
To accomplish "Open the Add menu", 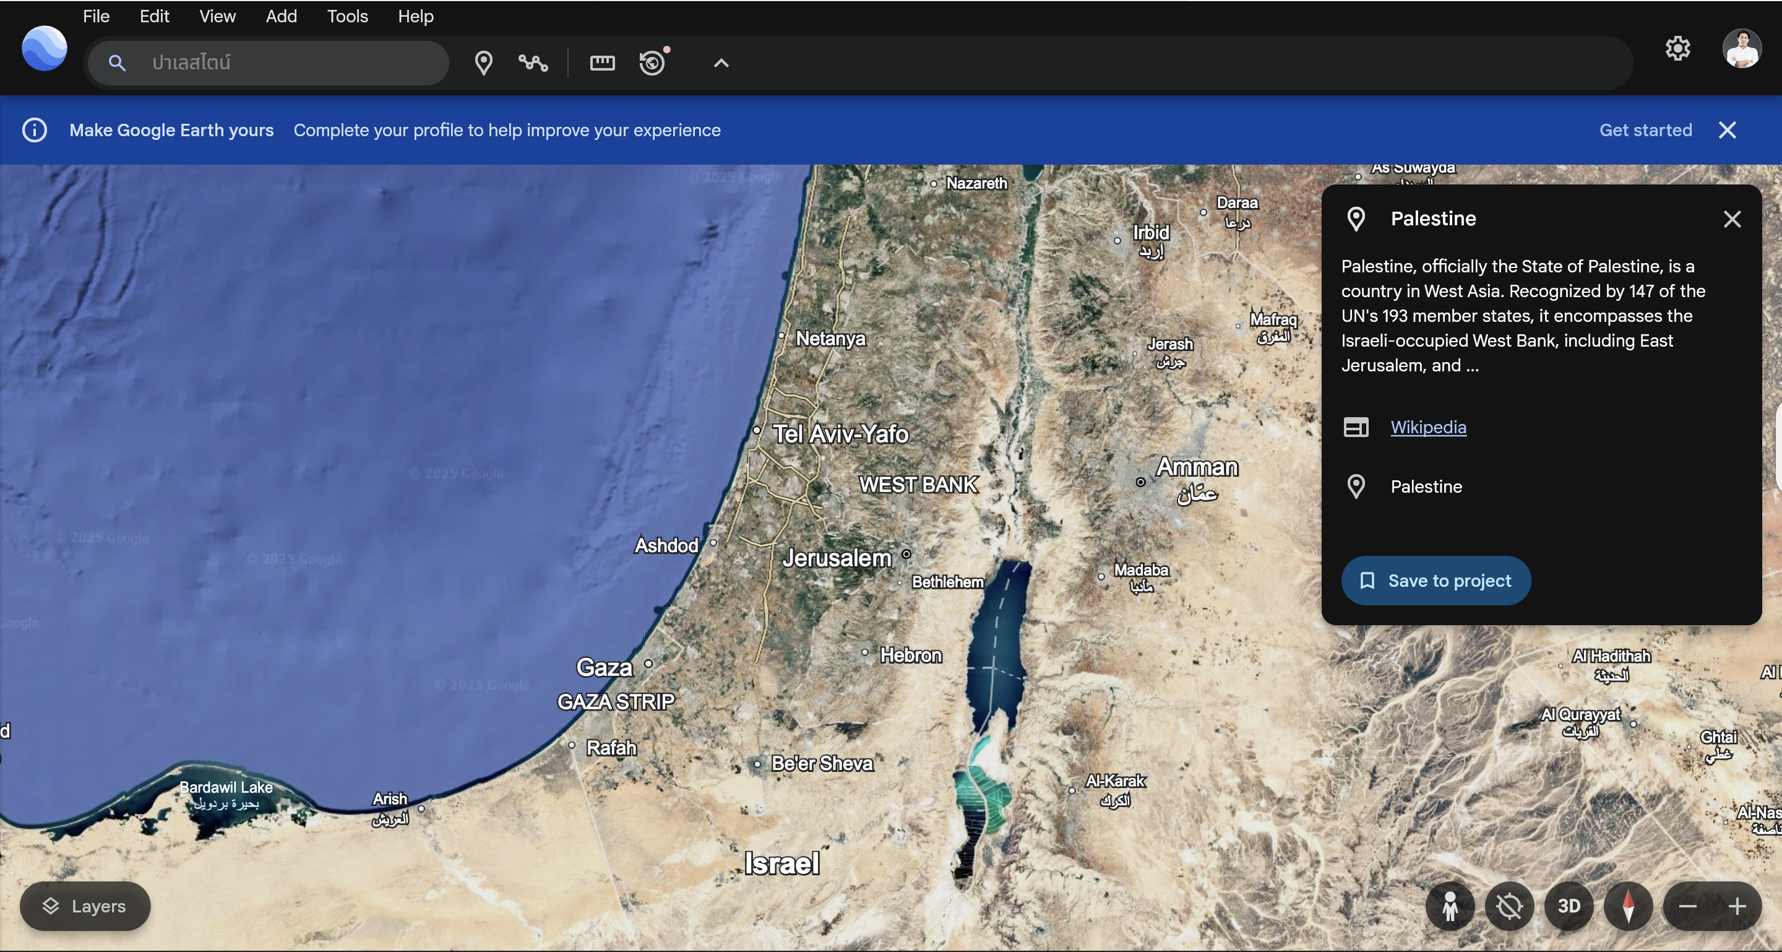I will coord(281,16).
